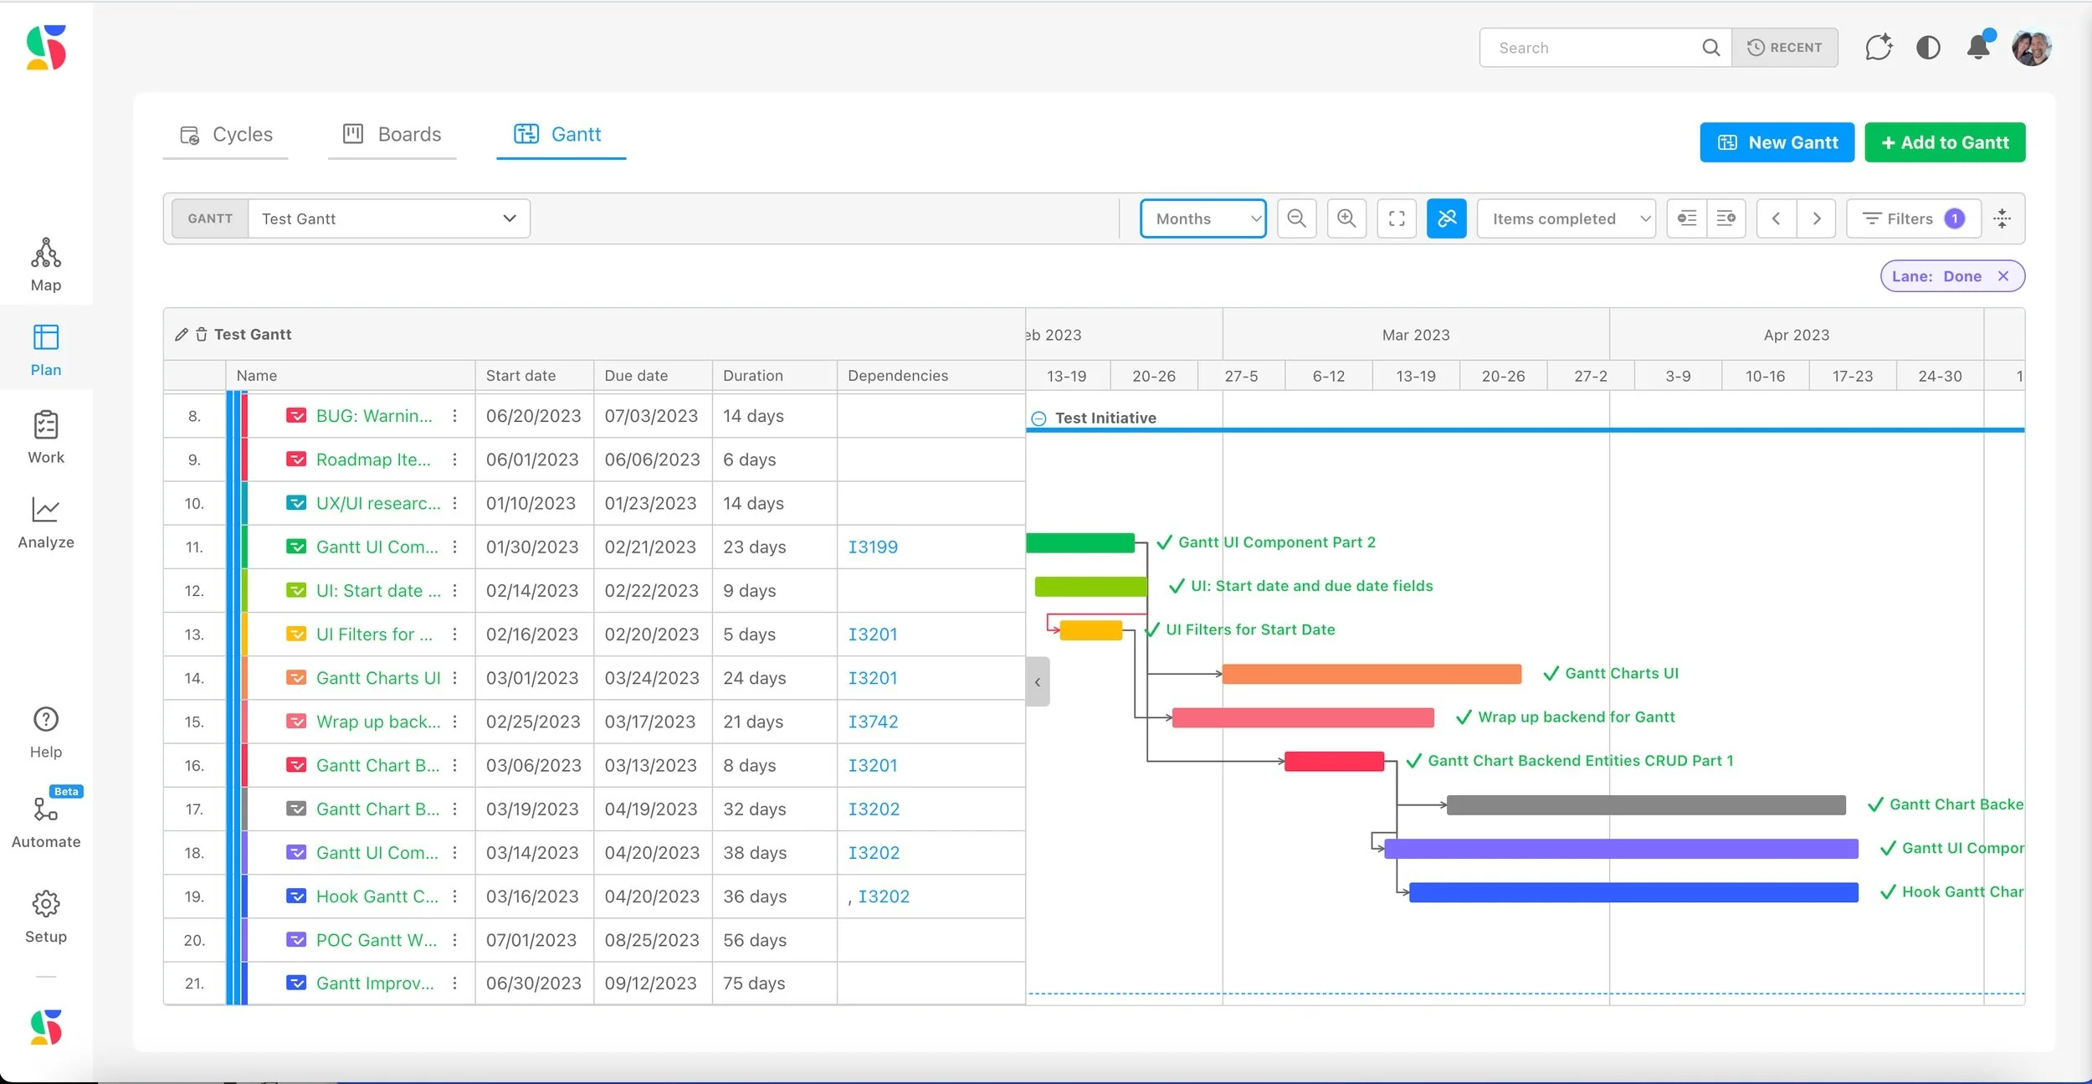Switch to the Boards tab
This screenshot has height=1084, width=2092.
tap(392, 134)
